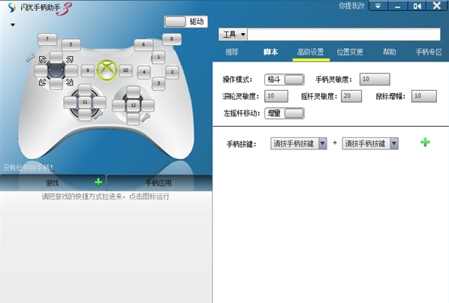Open left stick settings wrench icon
This screenshot has width=449, height=303.
98,115
